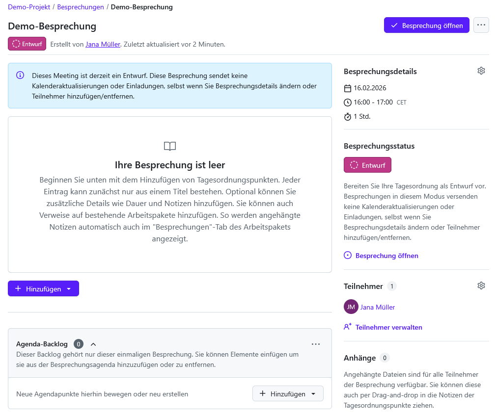The height and width of the screenshot is (416, 496).
Task: Open the Entwurf status dropdown in sidebar
Action: click(x=367, y=165)
